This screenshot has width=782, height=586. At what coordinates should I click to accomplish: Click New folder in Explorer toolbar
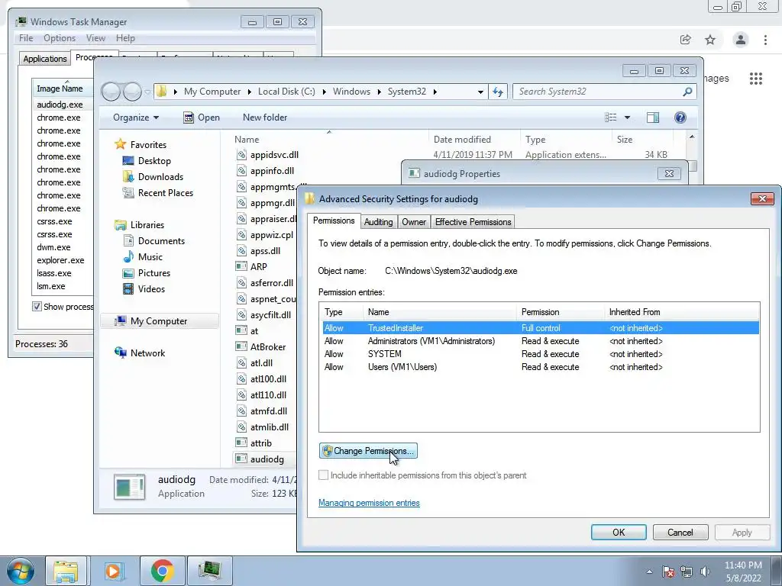point(265,117)
